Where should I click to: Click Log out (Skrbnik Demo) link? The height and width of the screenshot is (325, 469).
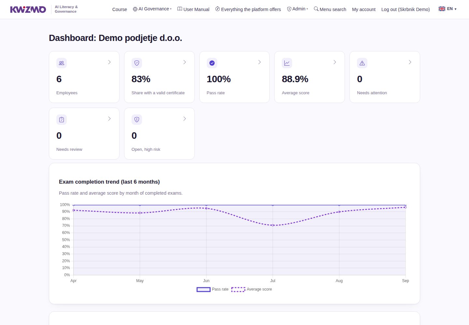pyautogui.click(x=405, y=9)
